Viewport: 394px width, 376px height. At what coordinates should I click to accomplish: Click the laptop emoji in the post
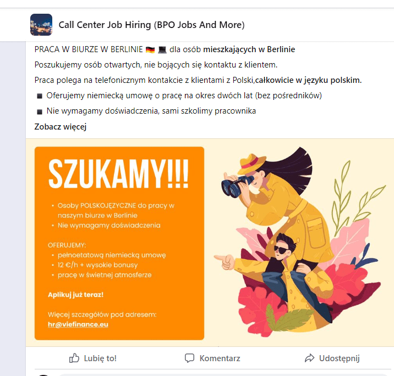coord(162,49)
